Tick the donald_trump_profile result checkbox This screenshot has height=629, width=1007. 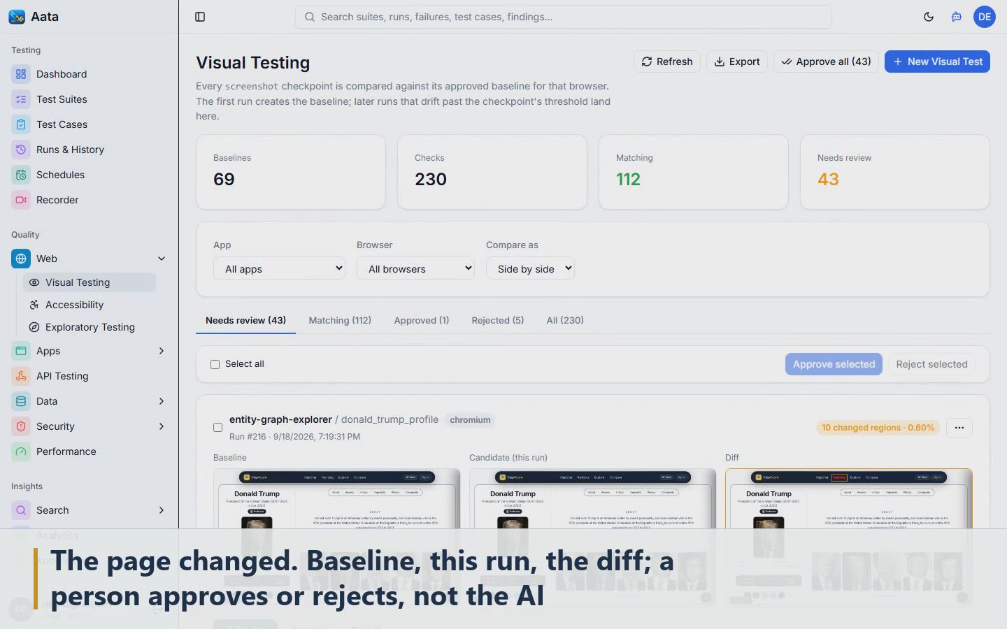[x=217, y=427]
